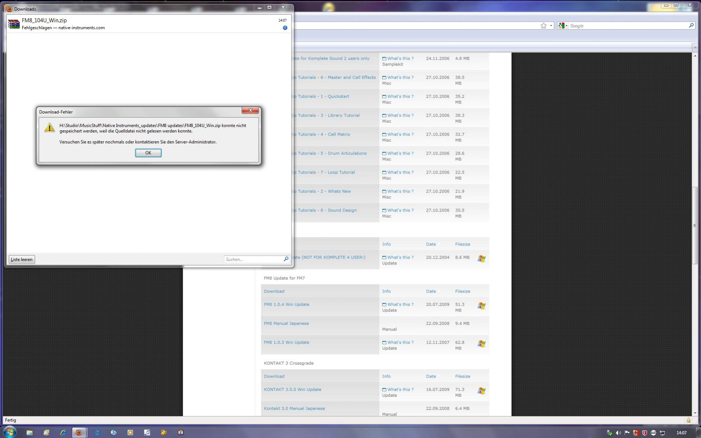Click the system clock showing 14:07
The height and width of the screenshot is (438, 701).
click(681, 433)
